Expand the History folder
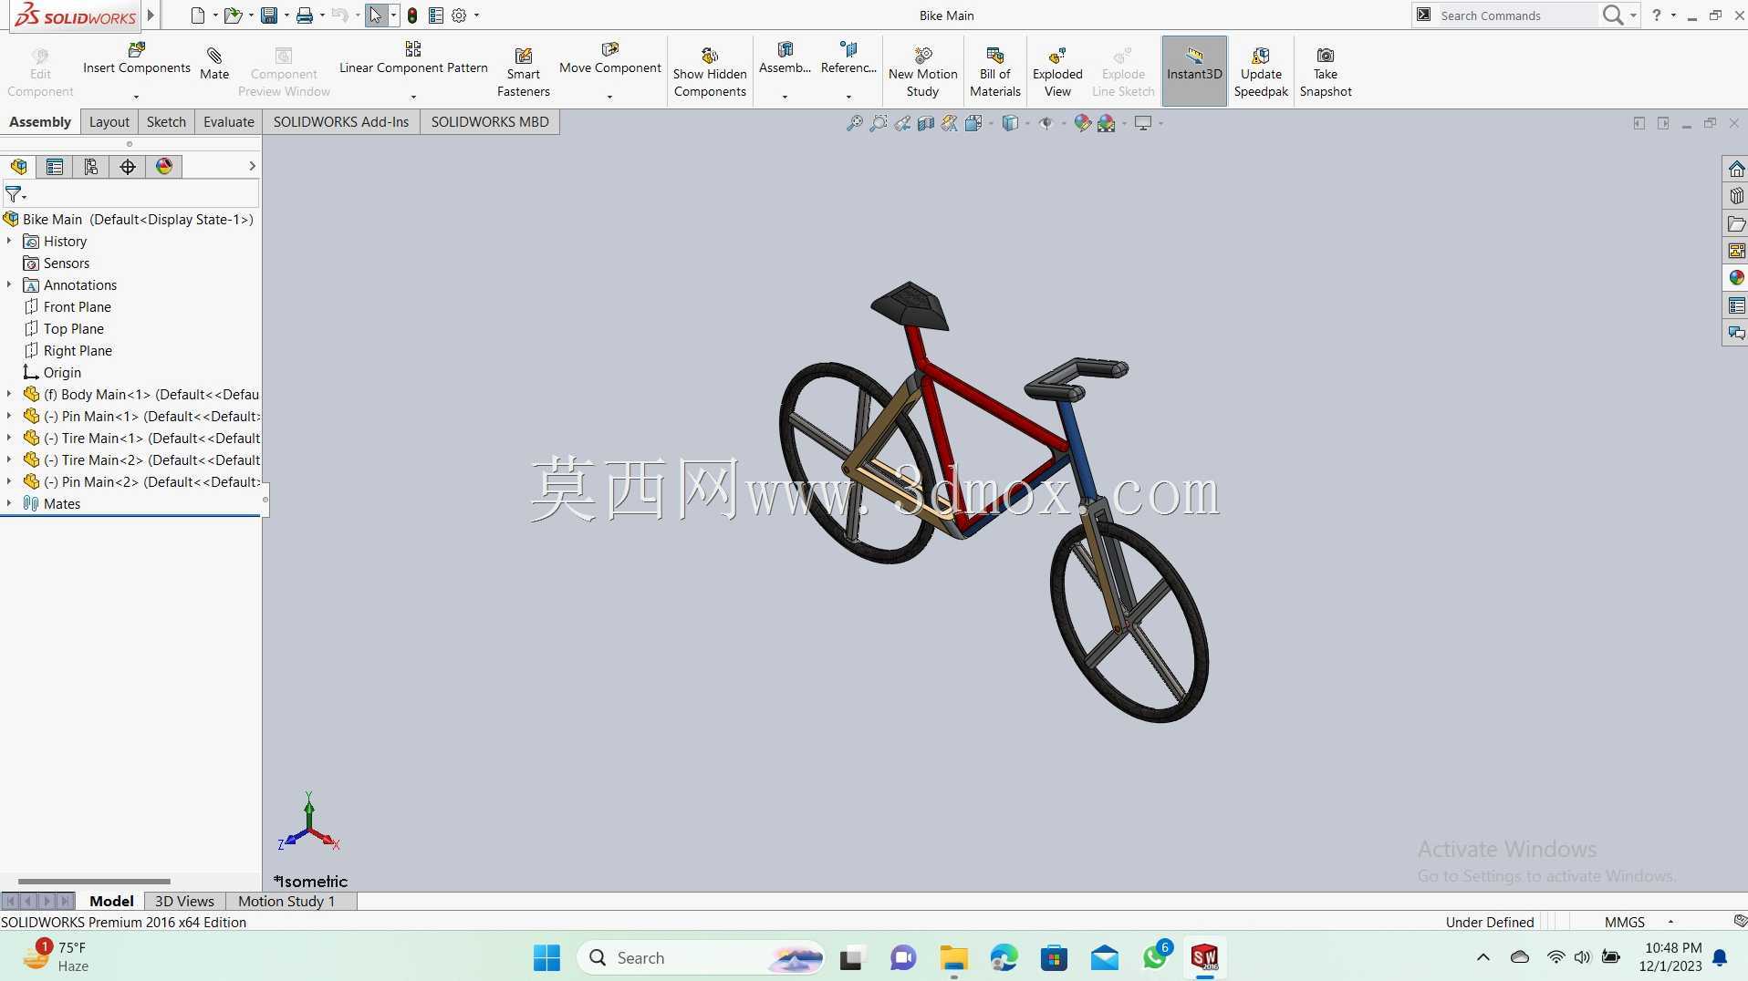 point(9,241)
